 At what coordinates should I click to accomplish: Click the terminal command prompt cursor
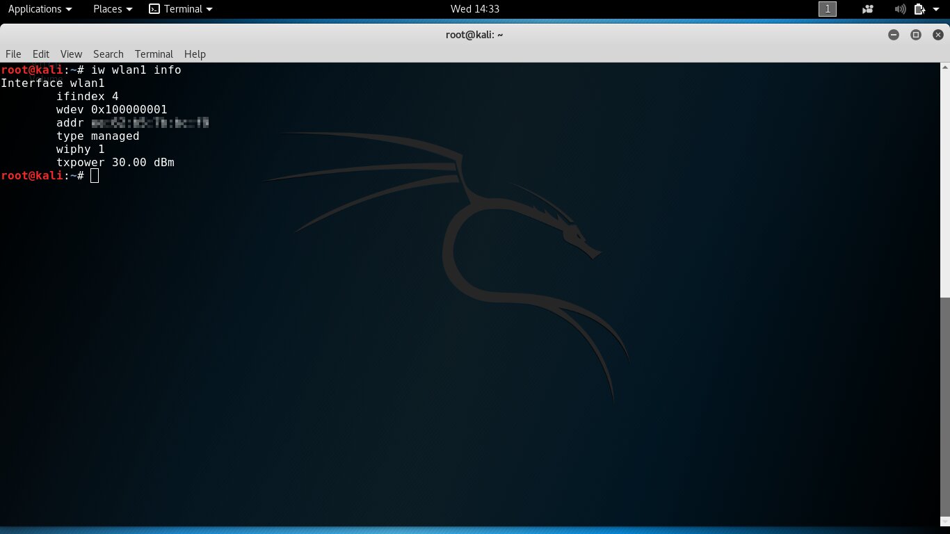(95, 176)
